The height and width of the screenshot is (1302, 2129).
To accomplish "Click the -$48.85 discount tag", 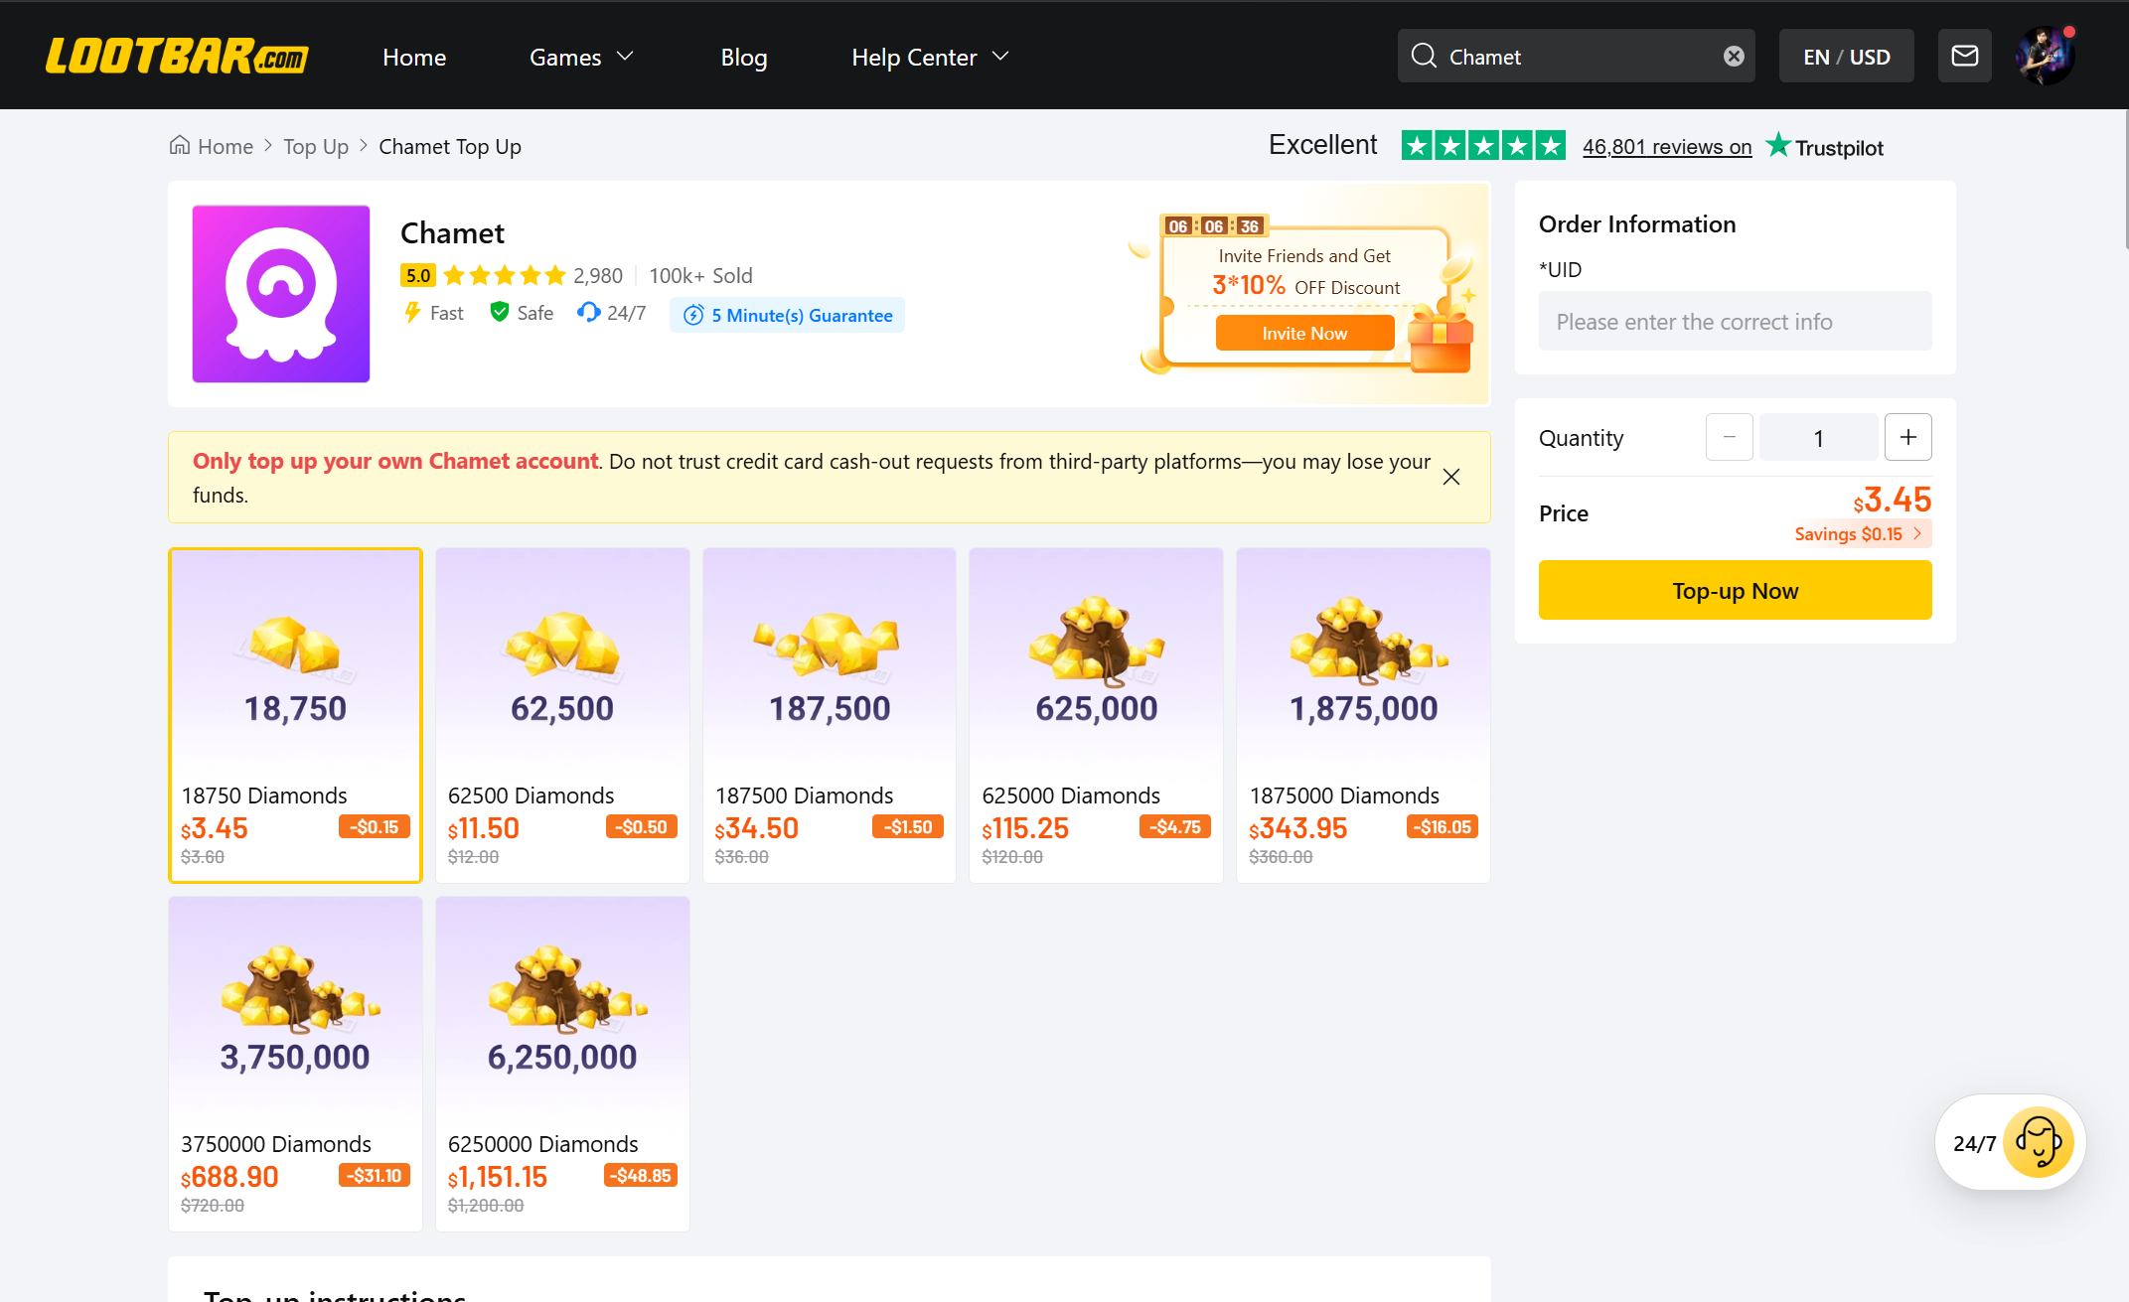I will (641, 1175).
